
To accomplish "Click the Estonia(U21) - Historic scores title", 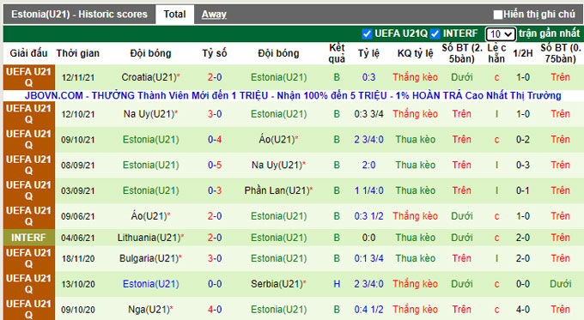I will [79, 15].
